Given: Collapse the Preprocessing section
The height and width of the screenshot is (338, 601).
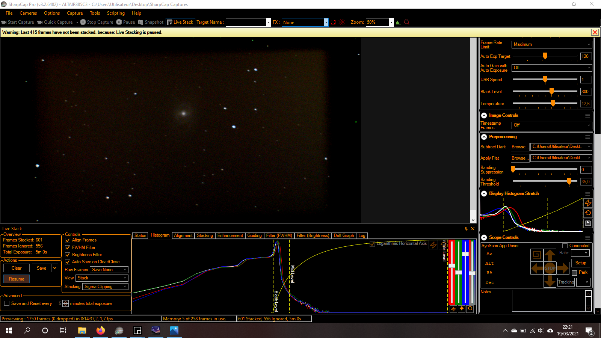Looking at the screenshot, I should [x=484, y=137].
